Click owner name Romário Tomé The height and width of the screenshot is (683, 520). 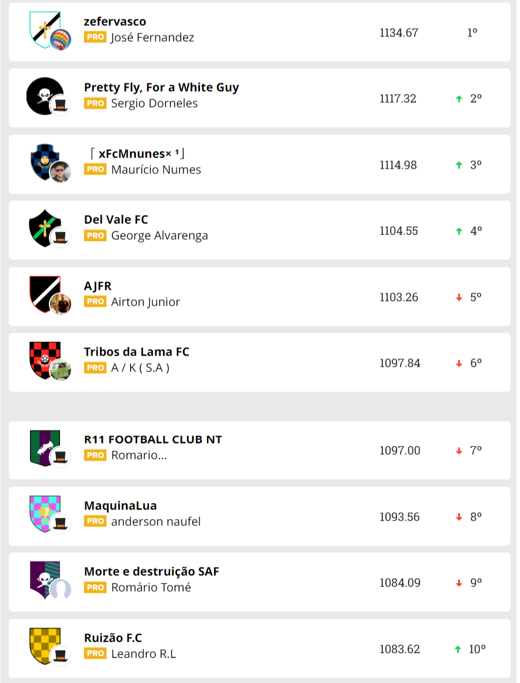pyautogui.click(x=151, y=587)
